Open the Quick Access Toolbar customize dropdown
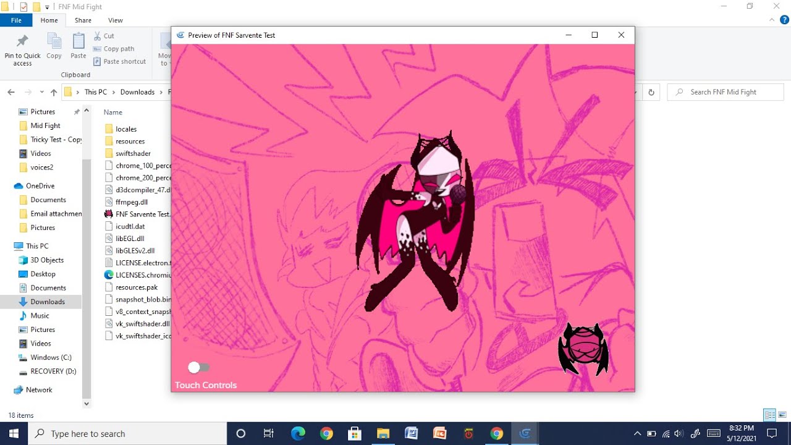This screenshot has width=791, height=445. pos(48,7)
